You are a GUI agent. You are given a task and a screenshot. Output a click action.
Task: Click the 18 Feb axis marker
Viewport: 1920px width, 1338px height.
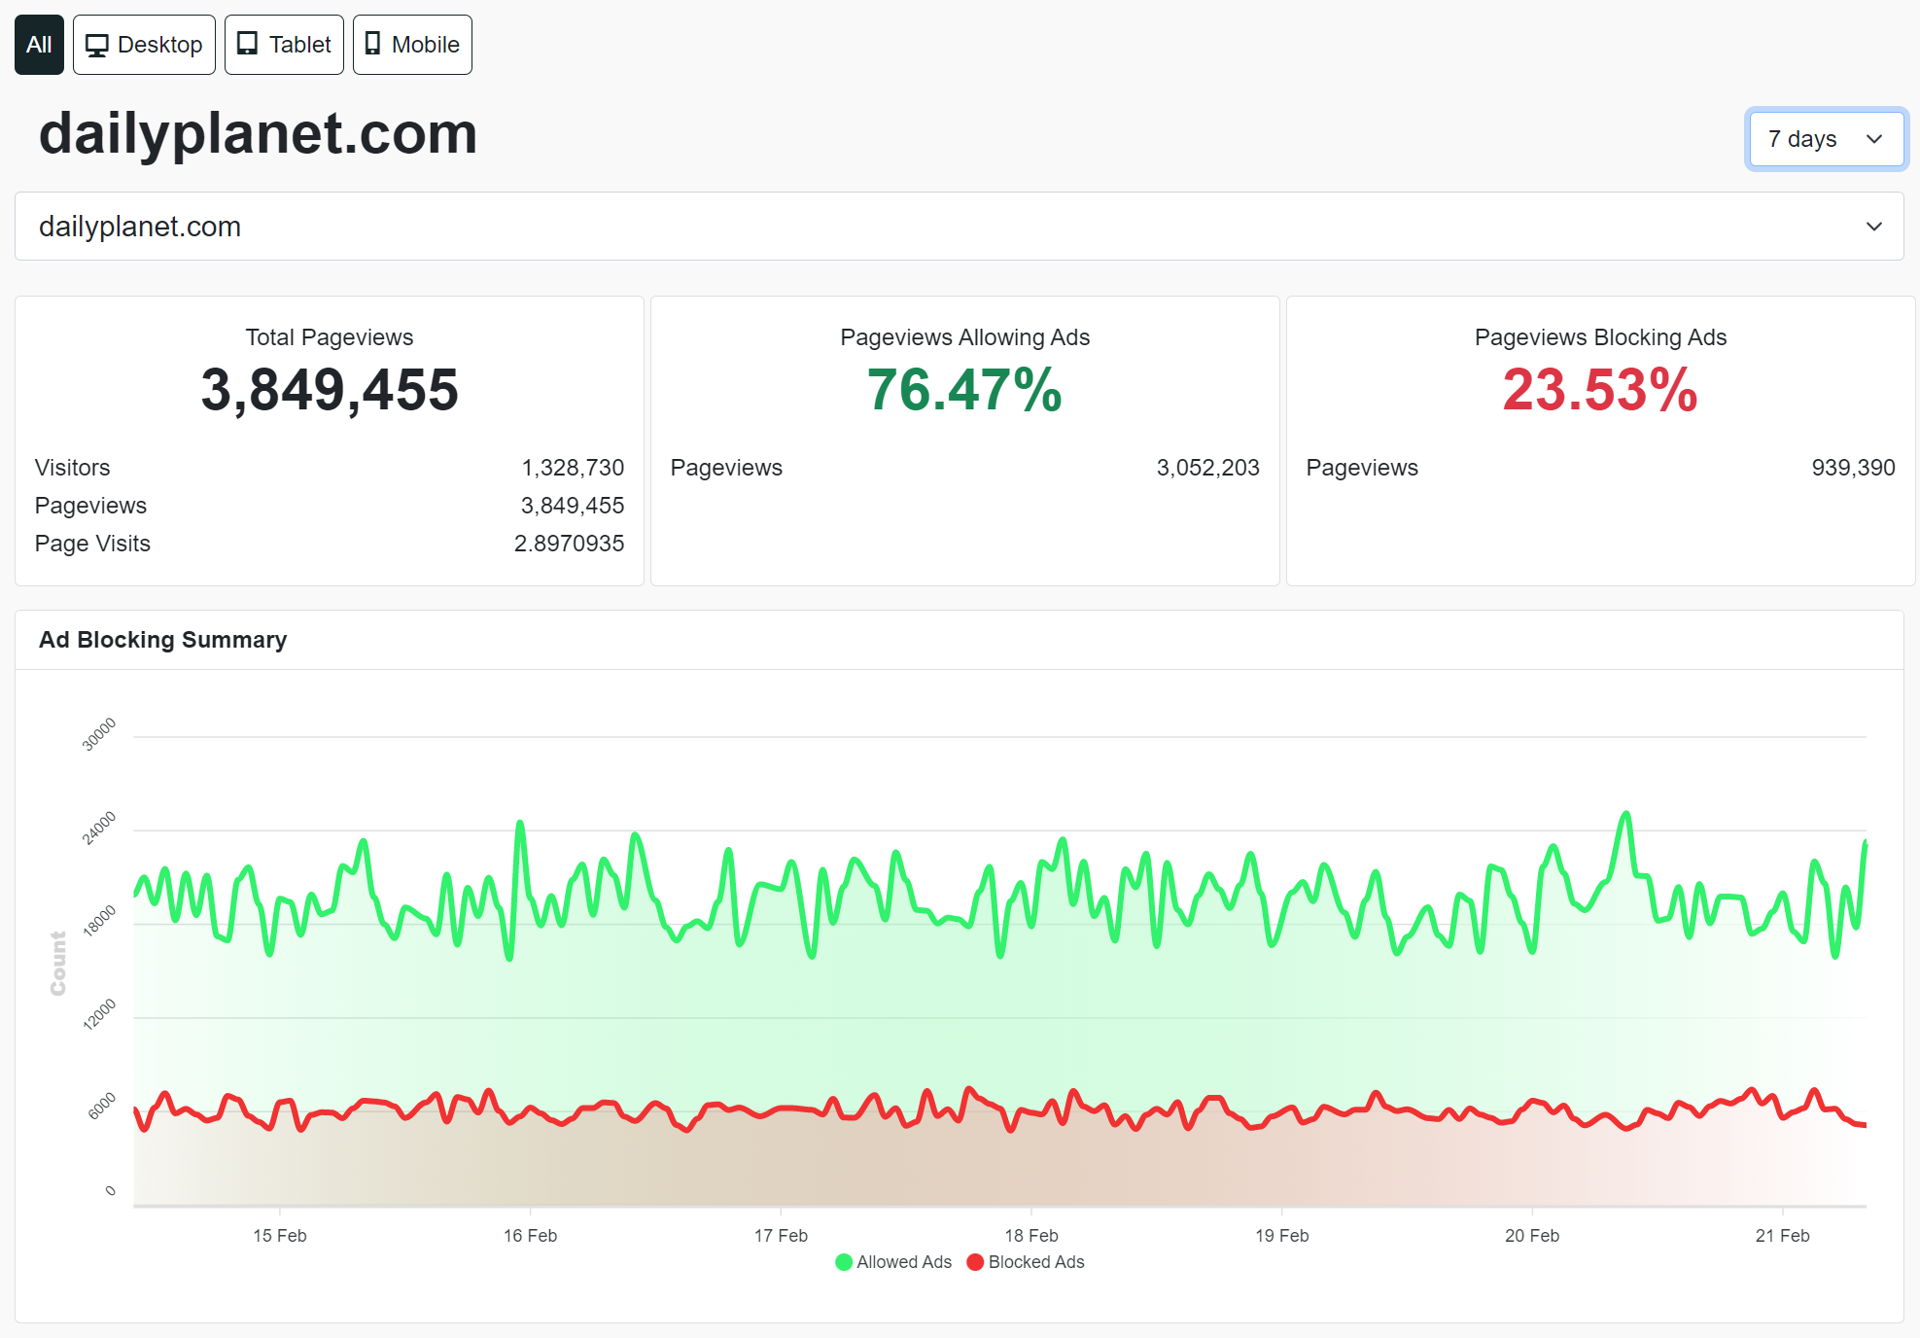tap(1031, 1236)
